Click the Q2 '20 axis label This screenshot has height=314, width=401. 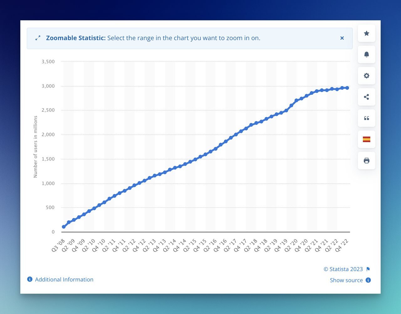click(x=291, y=245)
